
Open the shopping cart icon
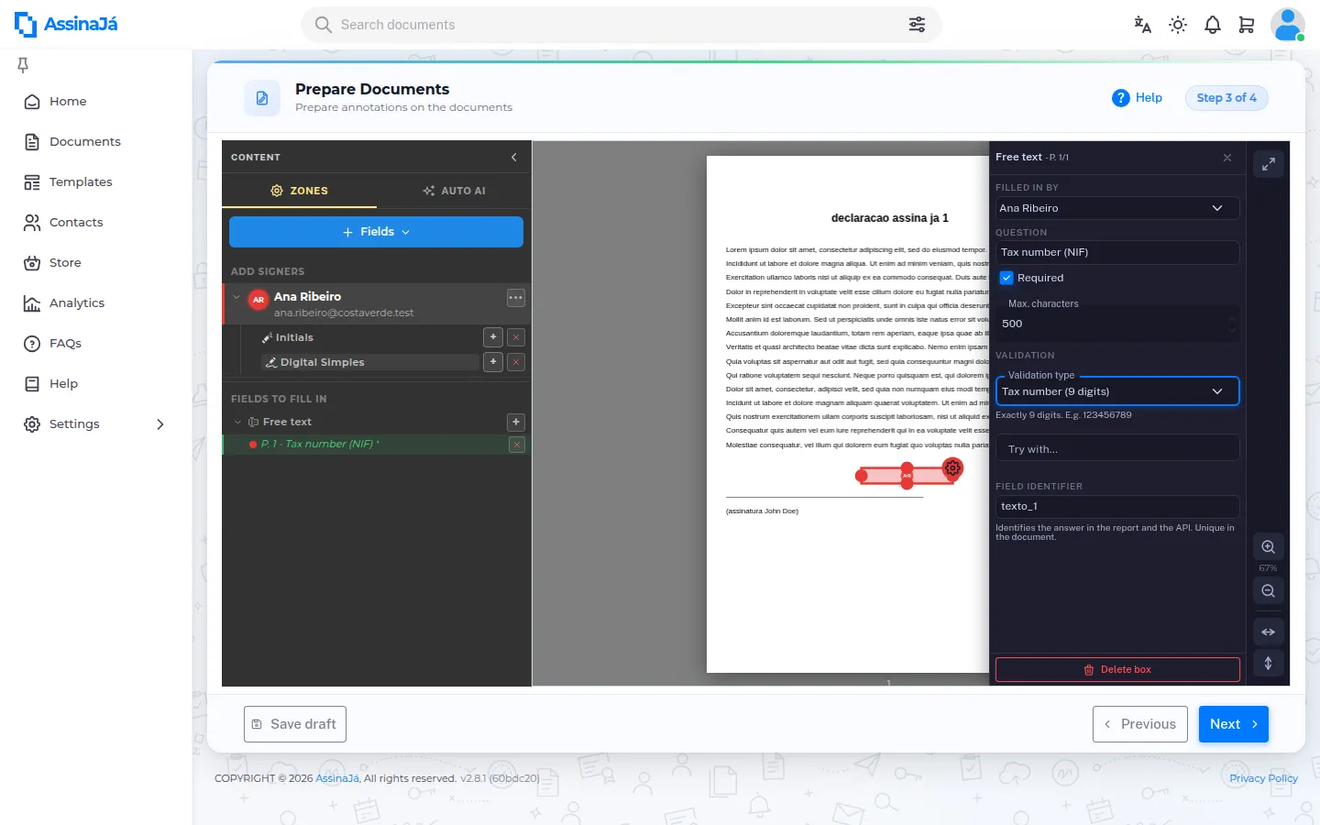1247,25
